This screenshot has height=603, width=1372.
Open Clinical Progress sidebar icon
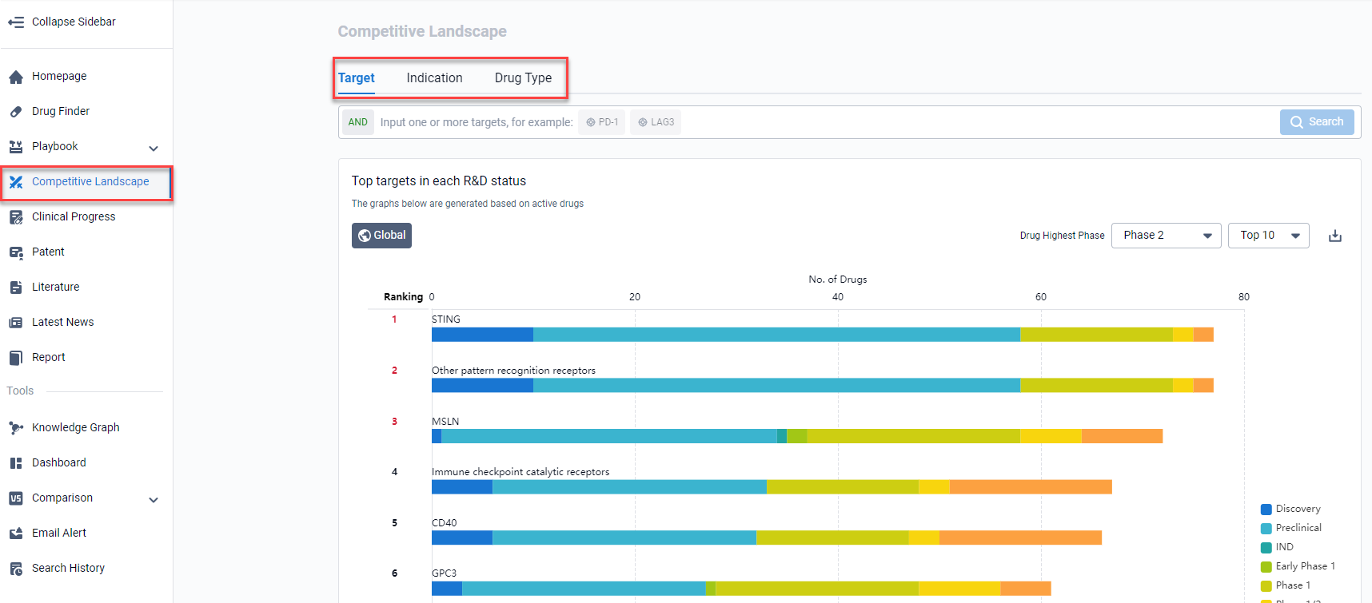(16, 217)
